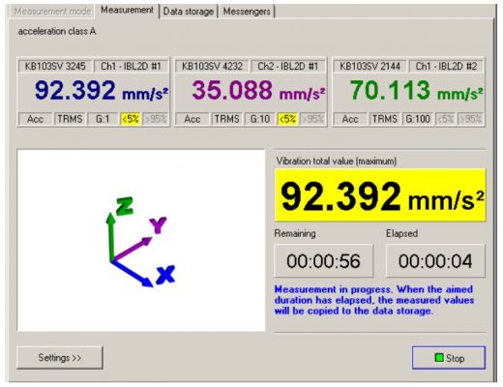Image resolution: width=503 pixels, height=387 pixels.
Task: Click the 92.392 blue channel reading
Action: click(x=74, y=90)
